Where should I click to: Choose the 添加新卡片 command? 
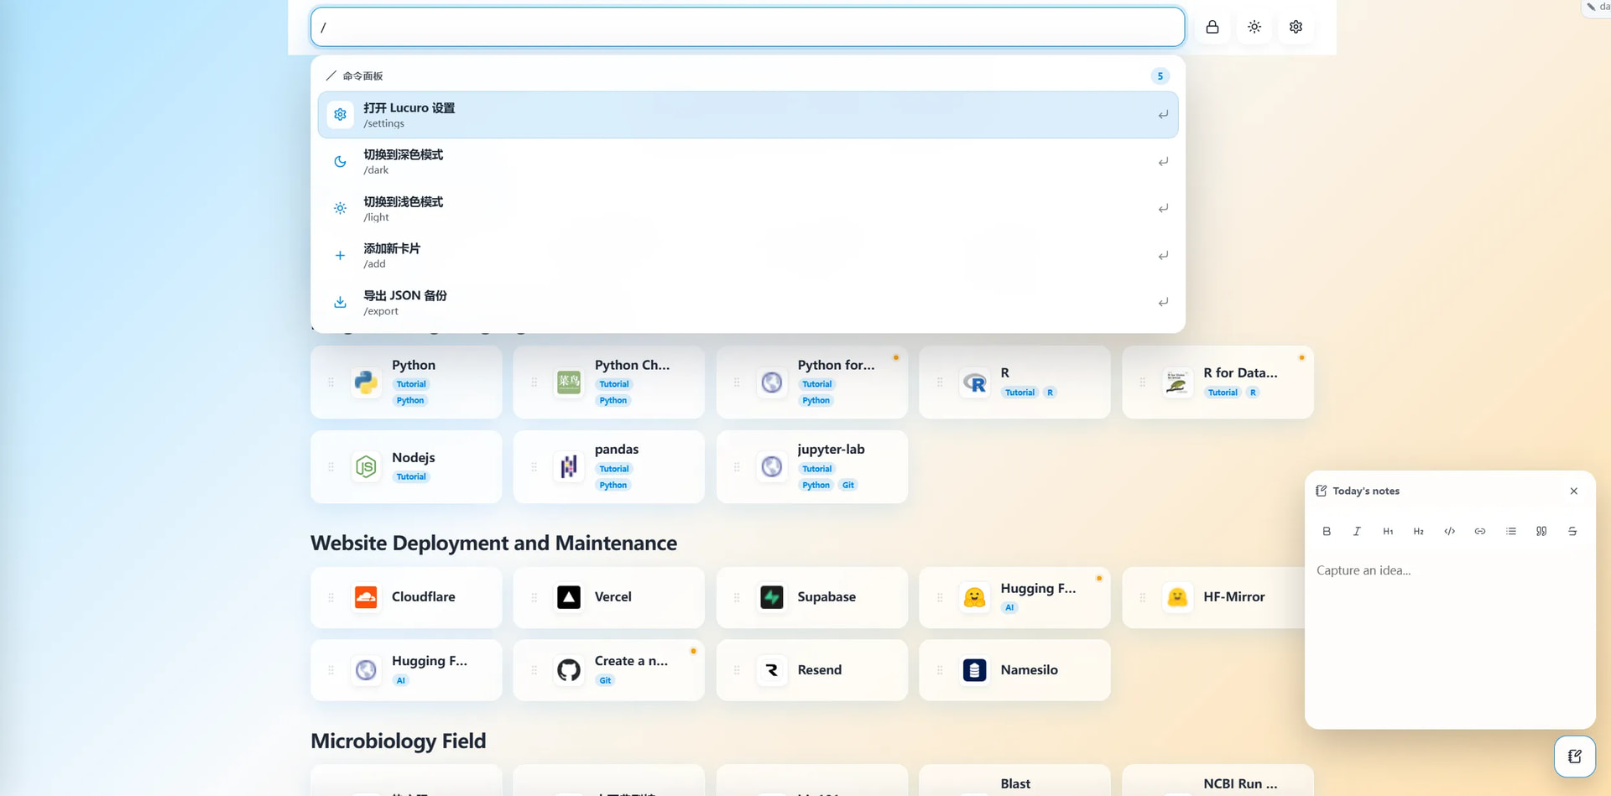point(748,255)
